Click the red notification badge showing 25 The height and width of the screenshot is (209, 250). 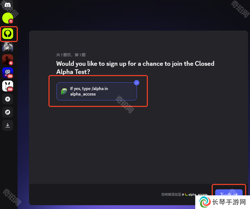point(10,76)
